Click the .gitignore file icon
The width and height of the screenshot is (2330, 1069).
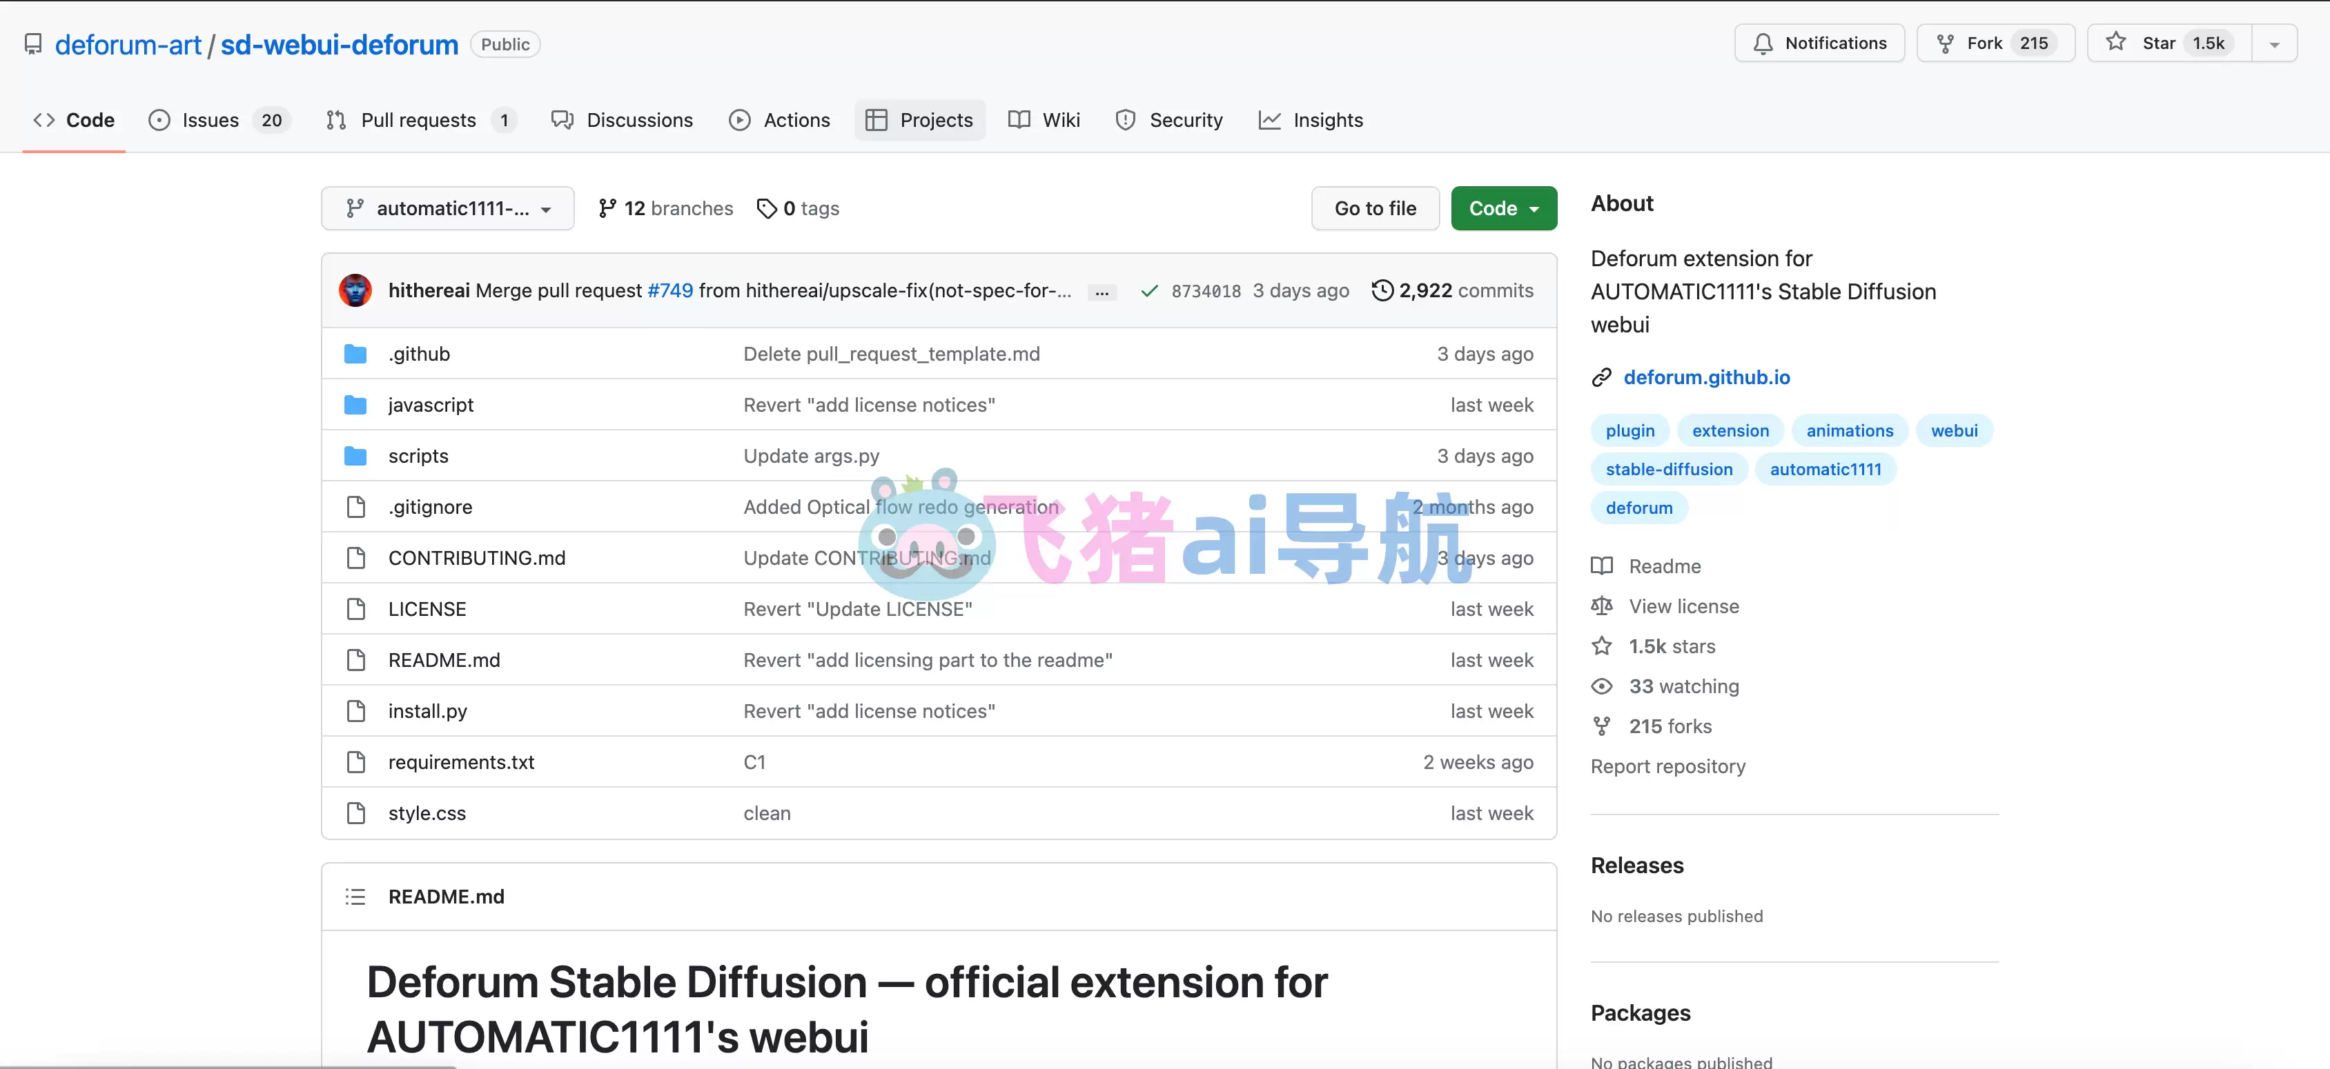355,507
